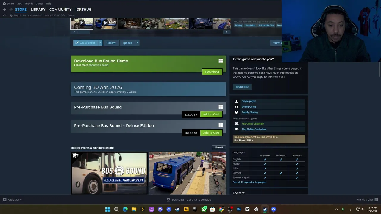Click the volume speaker tray icon
The image size is (381, 214).
(362, 209)
